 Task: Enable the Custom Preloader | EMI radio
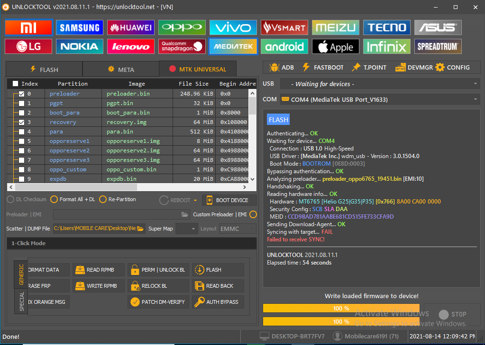coord(253,214)
